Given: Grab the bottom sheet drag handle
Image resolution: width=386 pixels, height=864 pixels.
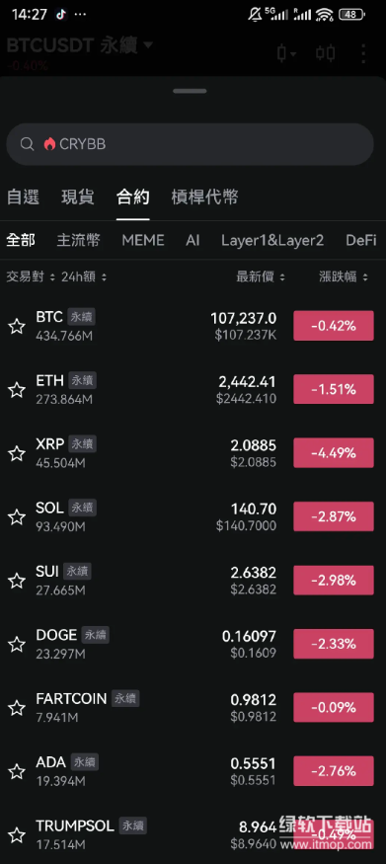Looking at the screenshot, I should point(190,91).
